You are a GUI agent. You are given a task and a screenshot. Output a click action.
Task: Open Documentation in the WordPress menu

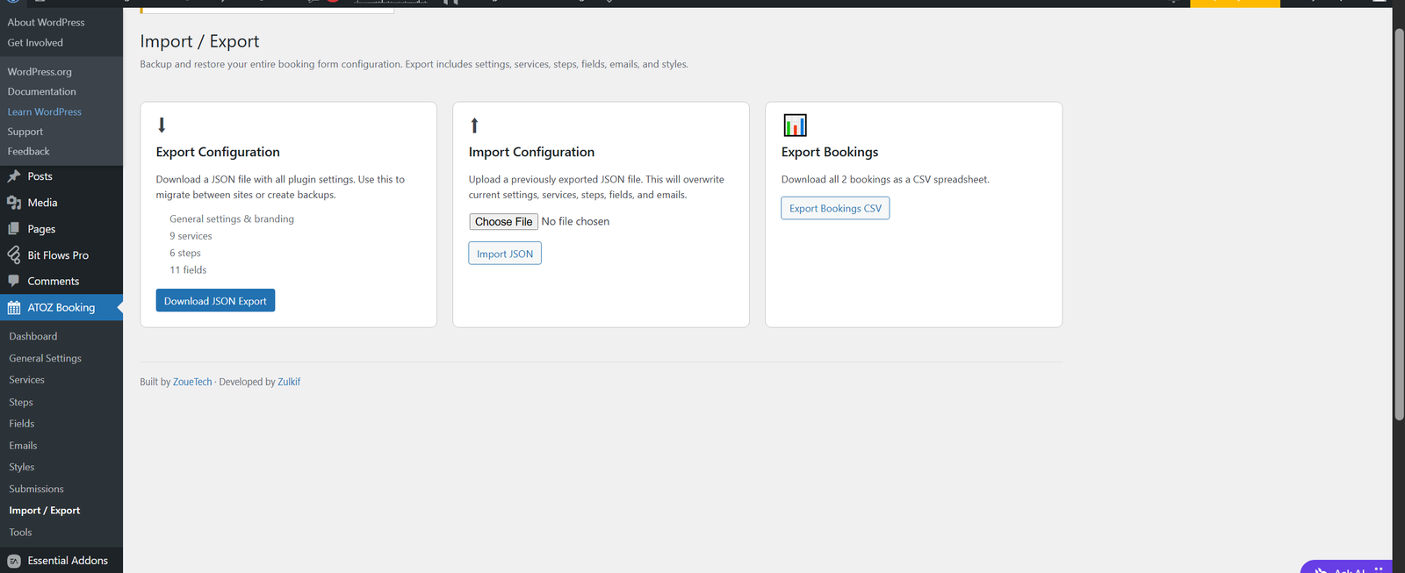[42, 91]
